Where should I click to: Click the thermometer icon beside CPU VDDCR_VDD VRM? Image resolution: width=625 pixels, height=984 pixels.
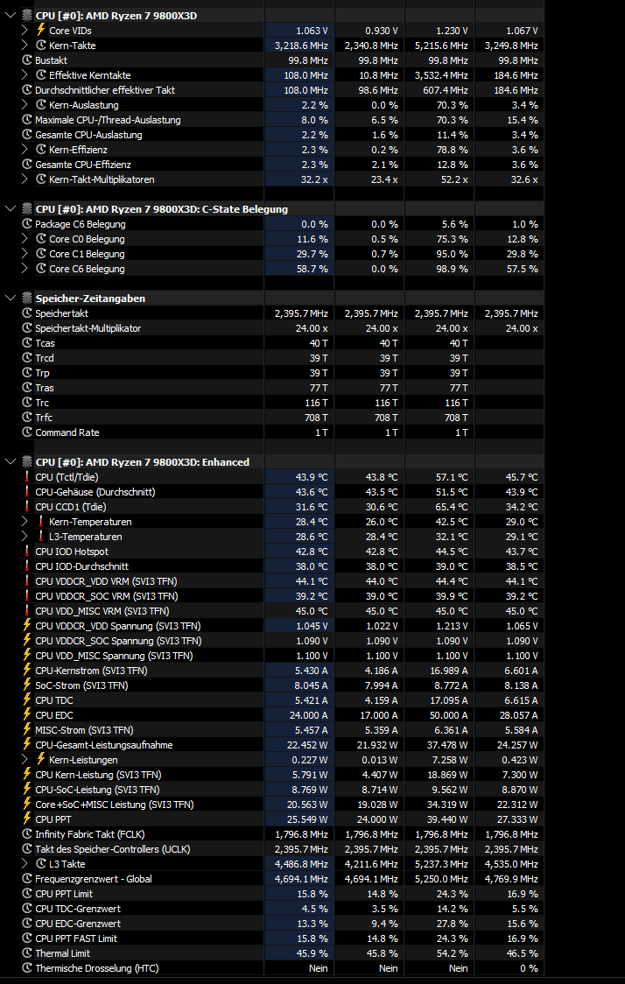click(27, 581)
